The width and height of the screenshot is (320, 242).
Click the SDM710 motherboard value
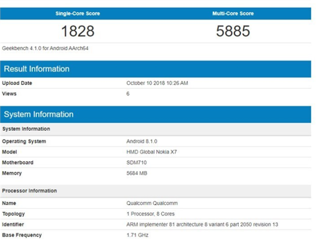tap(137, 162)
